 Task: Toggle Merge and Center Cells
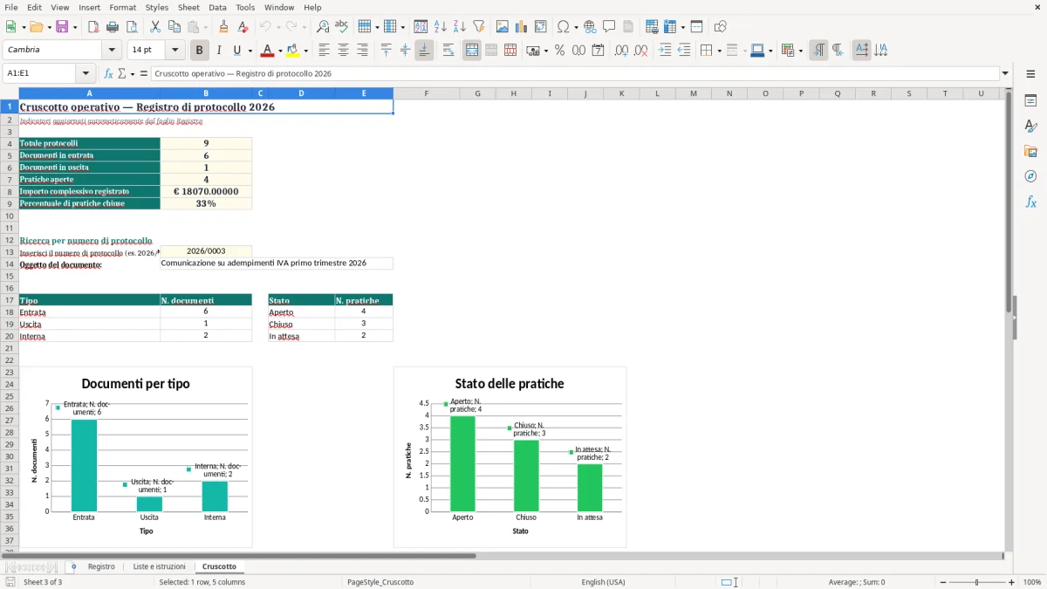tap(472, 51)
